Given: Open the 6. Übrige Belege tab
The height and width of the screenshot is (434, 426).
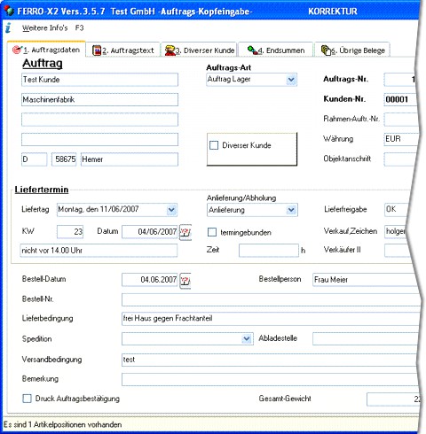Looking at the screenshot, I should point(353,50).
